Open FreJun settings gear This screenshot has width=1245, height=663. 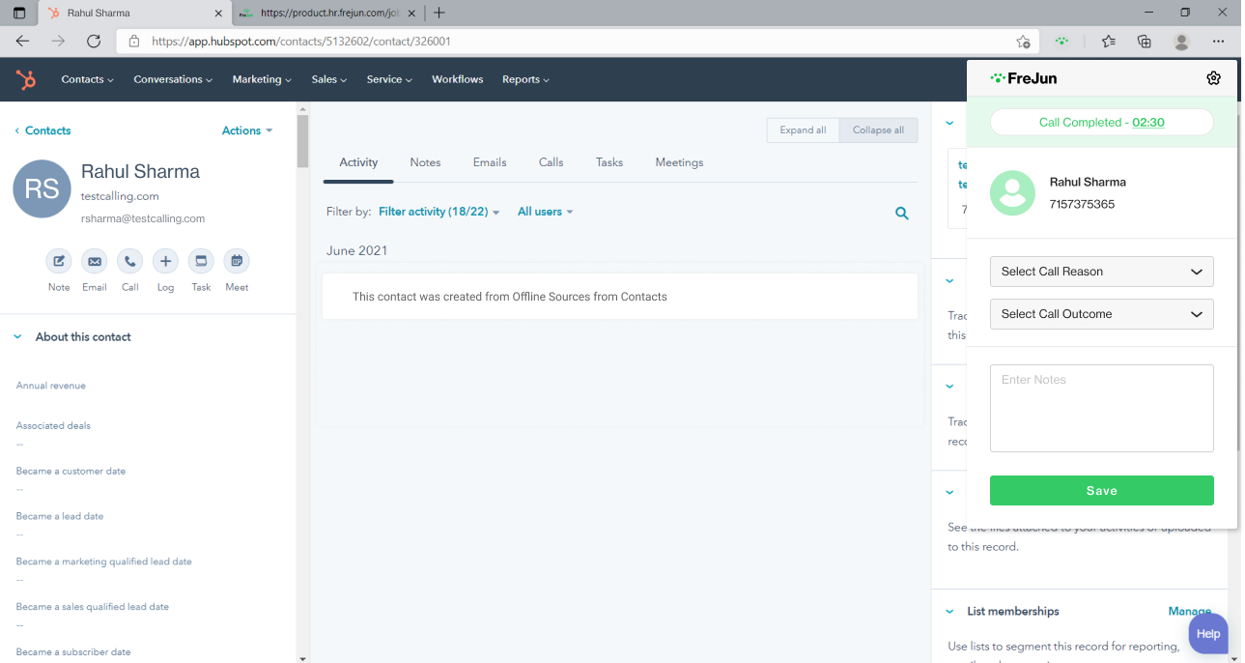pos(1214,78)
